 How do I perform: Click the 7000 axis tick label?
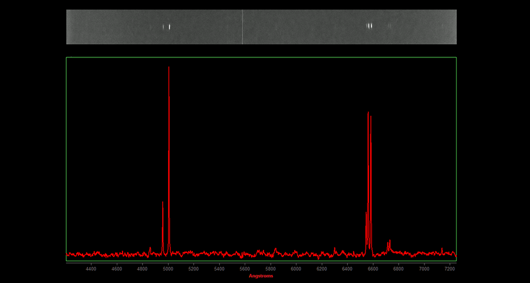pos(424,269)
